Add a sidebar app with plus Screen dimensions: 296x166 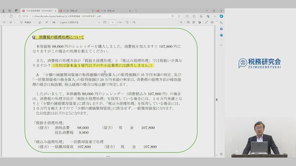point(221,45)
